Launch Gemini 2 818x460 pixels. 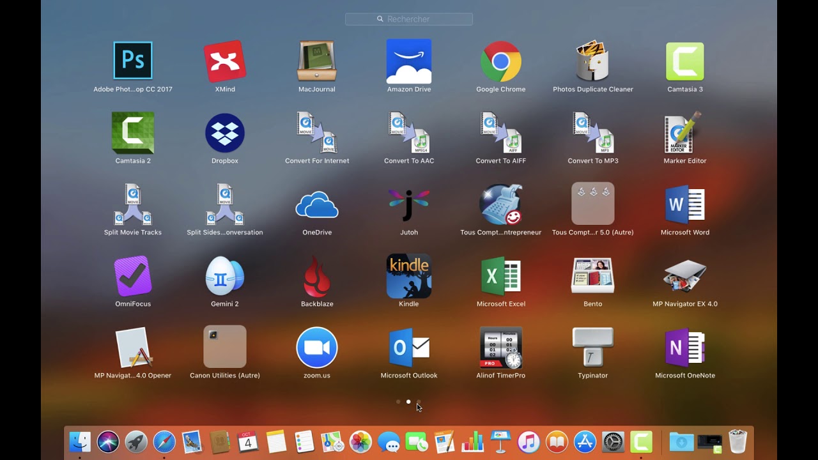tap(225, 275)
